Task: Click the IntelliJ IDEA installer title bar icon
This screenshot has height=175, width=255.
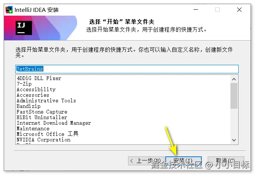Action: [x=9, y=10]
